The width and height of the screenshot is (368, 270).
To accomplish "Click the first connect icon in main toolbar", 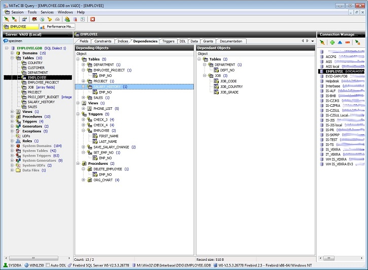I will click(6, 19).
